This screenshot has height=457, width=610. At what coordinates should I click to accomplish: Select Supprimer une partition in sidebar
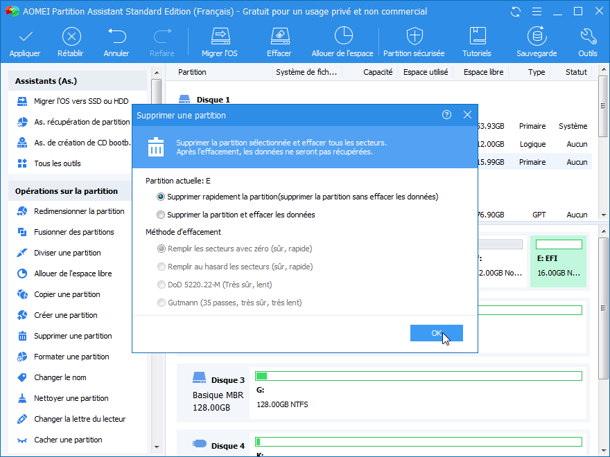click(64, 336)
